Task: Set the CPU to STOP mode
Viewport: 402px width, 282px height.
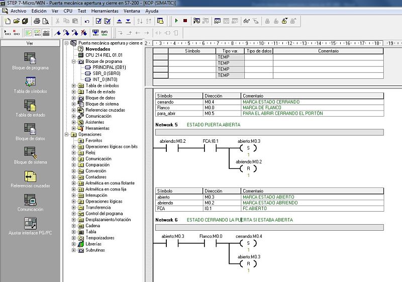Action: click(x=185, y=21)
